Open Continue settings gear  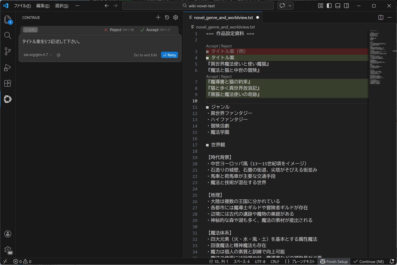click(176, 18)
